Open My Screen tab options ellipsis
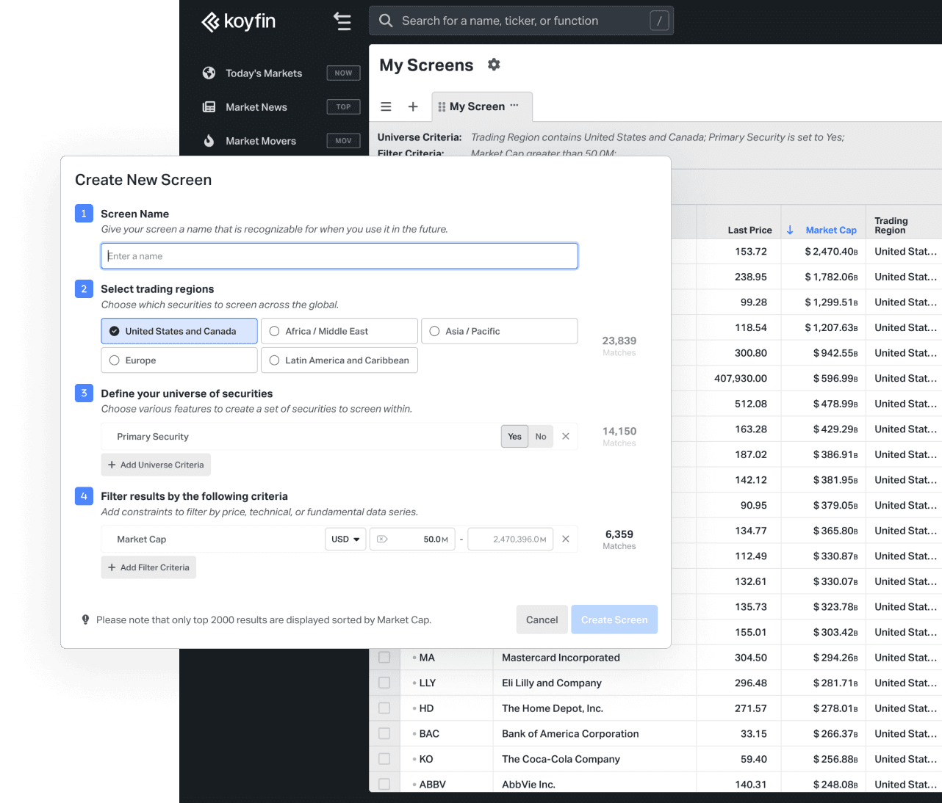This screenshot has height=803, width=942. (514, 106)
